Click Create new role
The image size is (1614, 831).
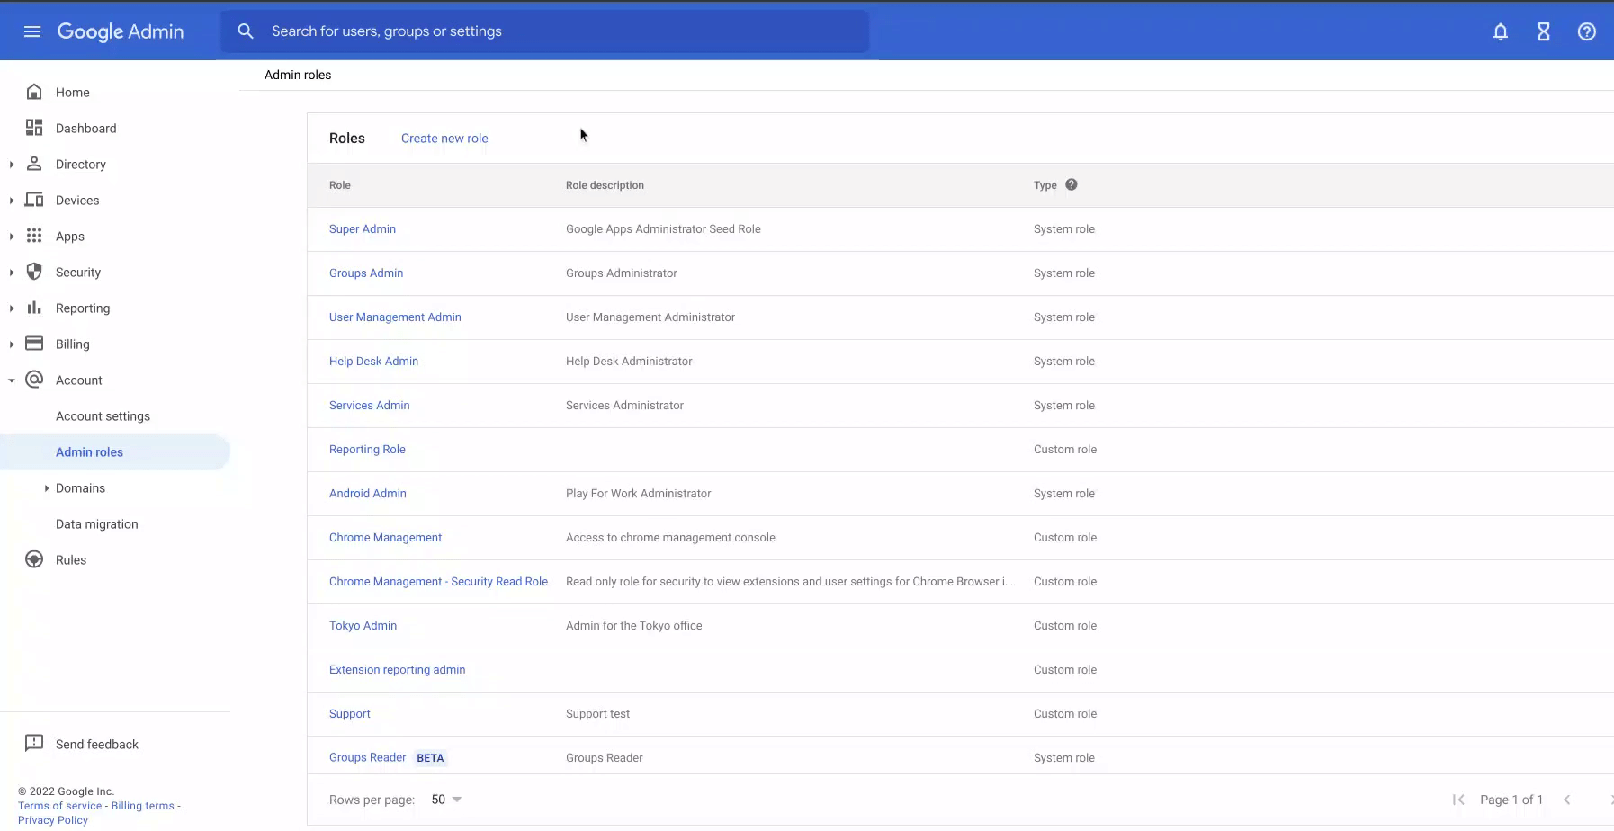coord(444,138)
